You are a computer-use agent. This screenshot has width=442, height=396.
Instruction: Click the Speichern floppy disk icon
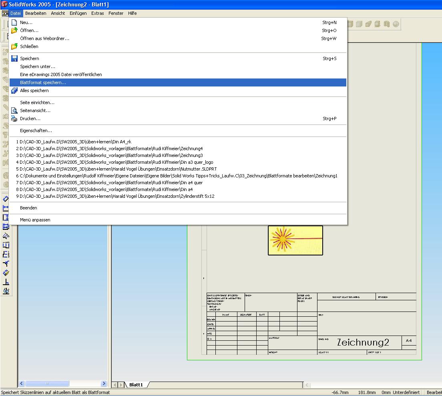pyautogui.click(x=14, y=58)
